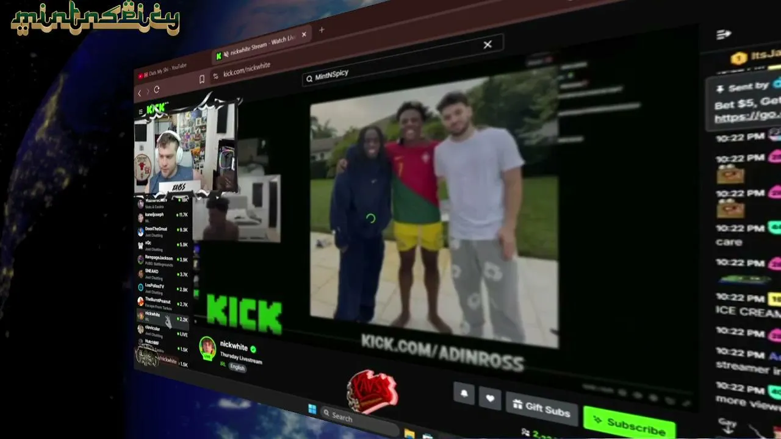Close the nickwhite Stream browser tab

point(304,34)
